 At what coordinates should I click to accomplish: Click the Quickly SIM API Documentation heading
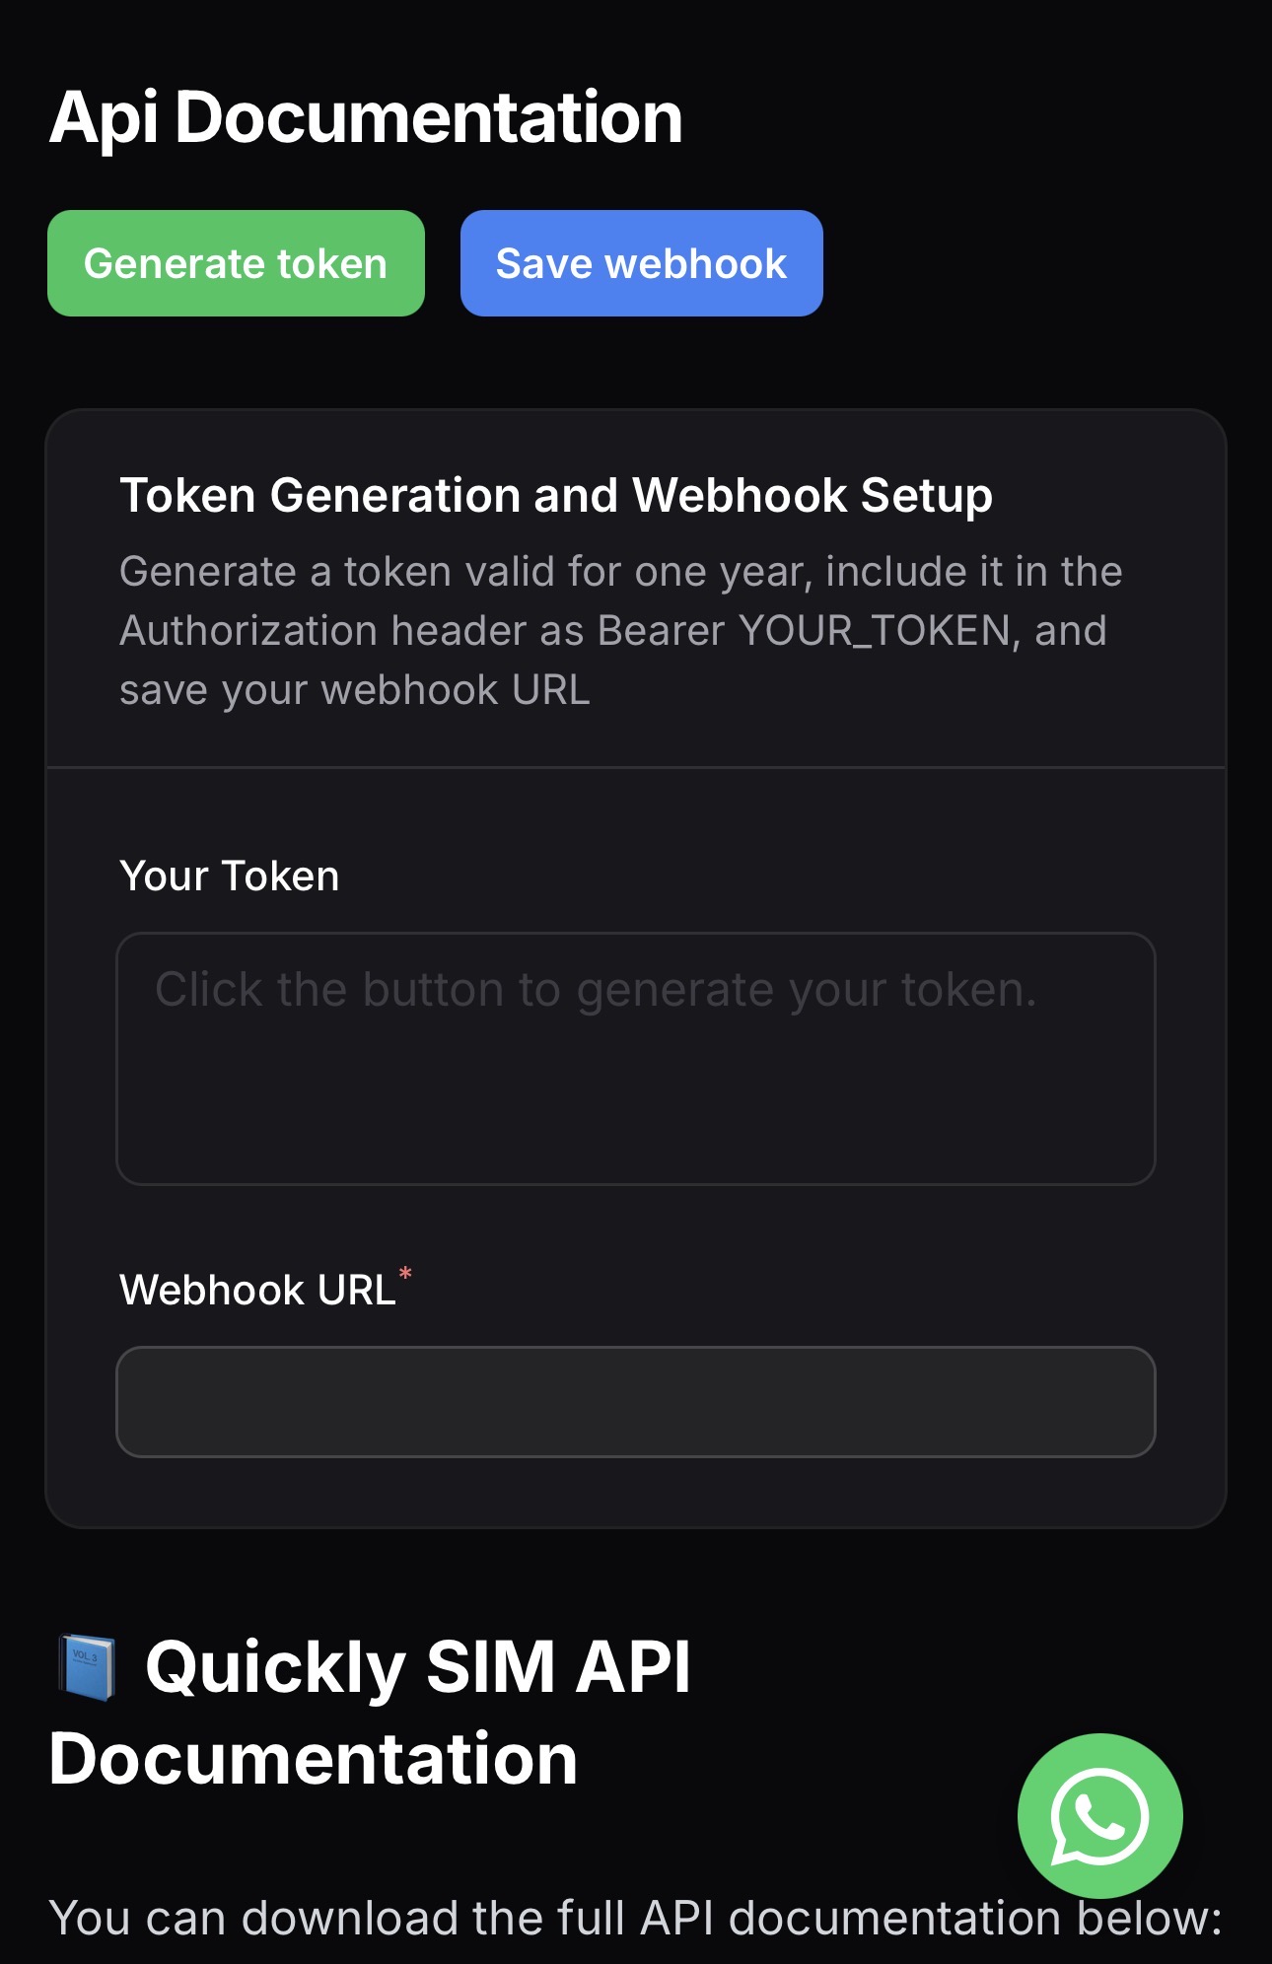click(x=418, y=1667)
